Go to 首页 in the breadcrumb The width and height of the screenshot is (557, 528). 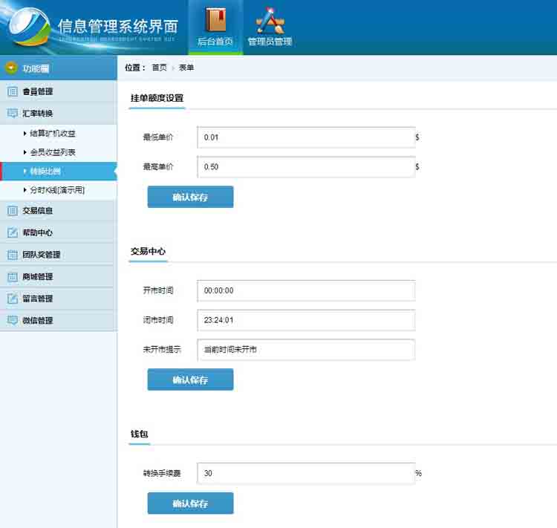coord(159,68)
